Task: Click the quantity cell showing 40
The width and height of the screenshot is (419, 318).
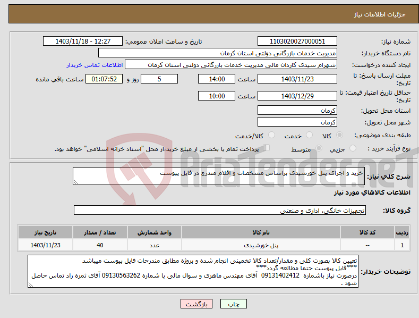Action: point(100,245)
